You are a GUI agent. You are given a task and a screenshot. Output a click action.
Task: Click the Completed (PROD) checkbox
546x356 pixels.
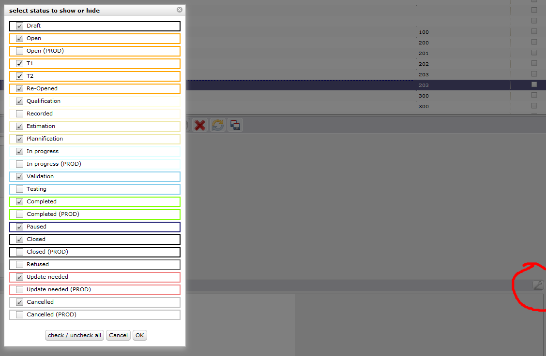[x=20, y=214]
